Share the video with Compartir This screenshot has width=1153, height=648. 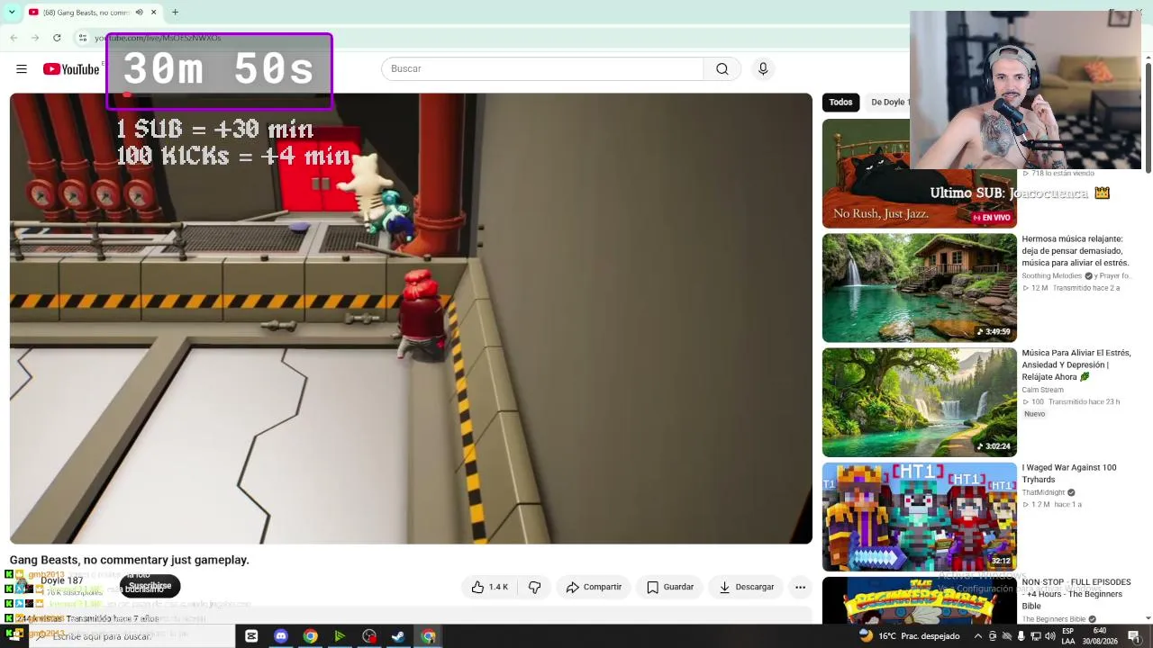(594, 587)
